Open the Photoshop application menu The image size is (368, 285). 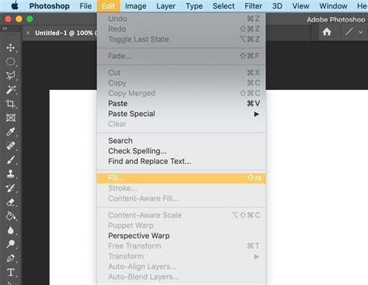pyautogui.click(x=49, y=6)
